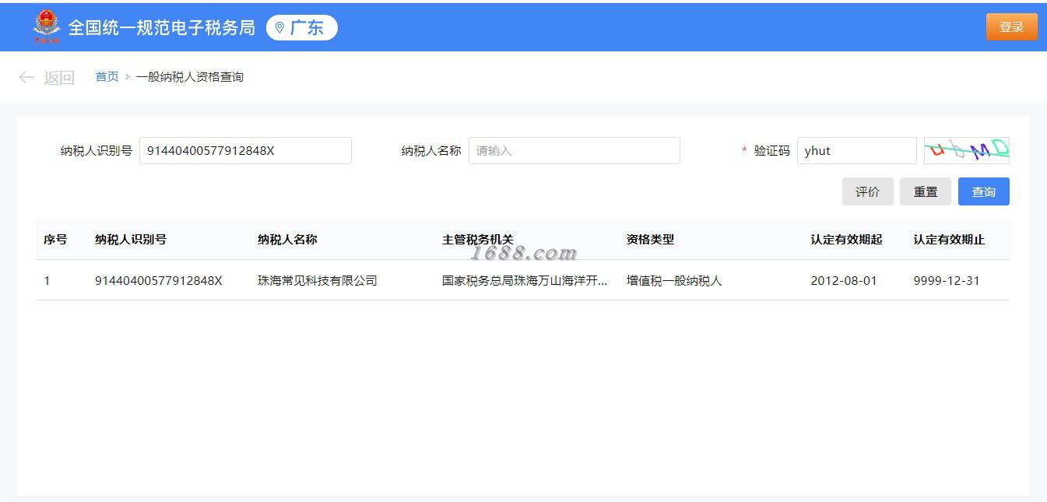The width and height of the screenshot is (1047, 502).
Task: Click the 纳税人名称 form label
Action: [x=431, y=151]
